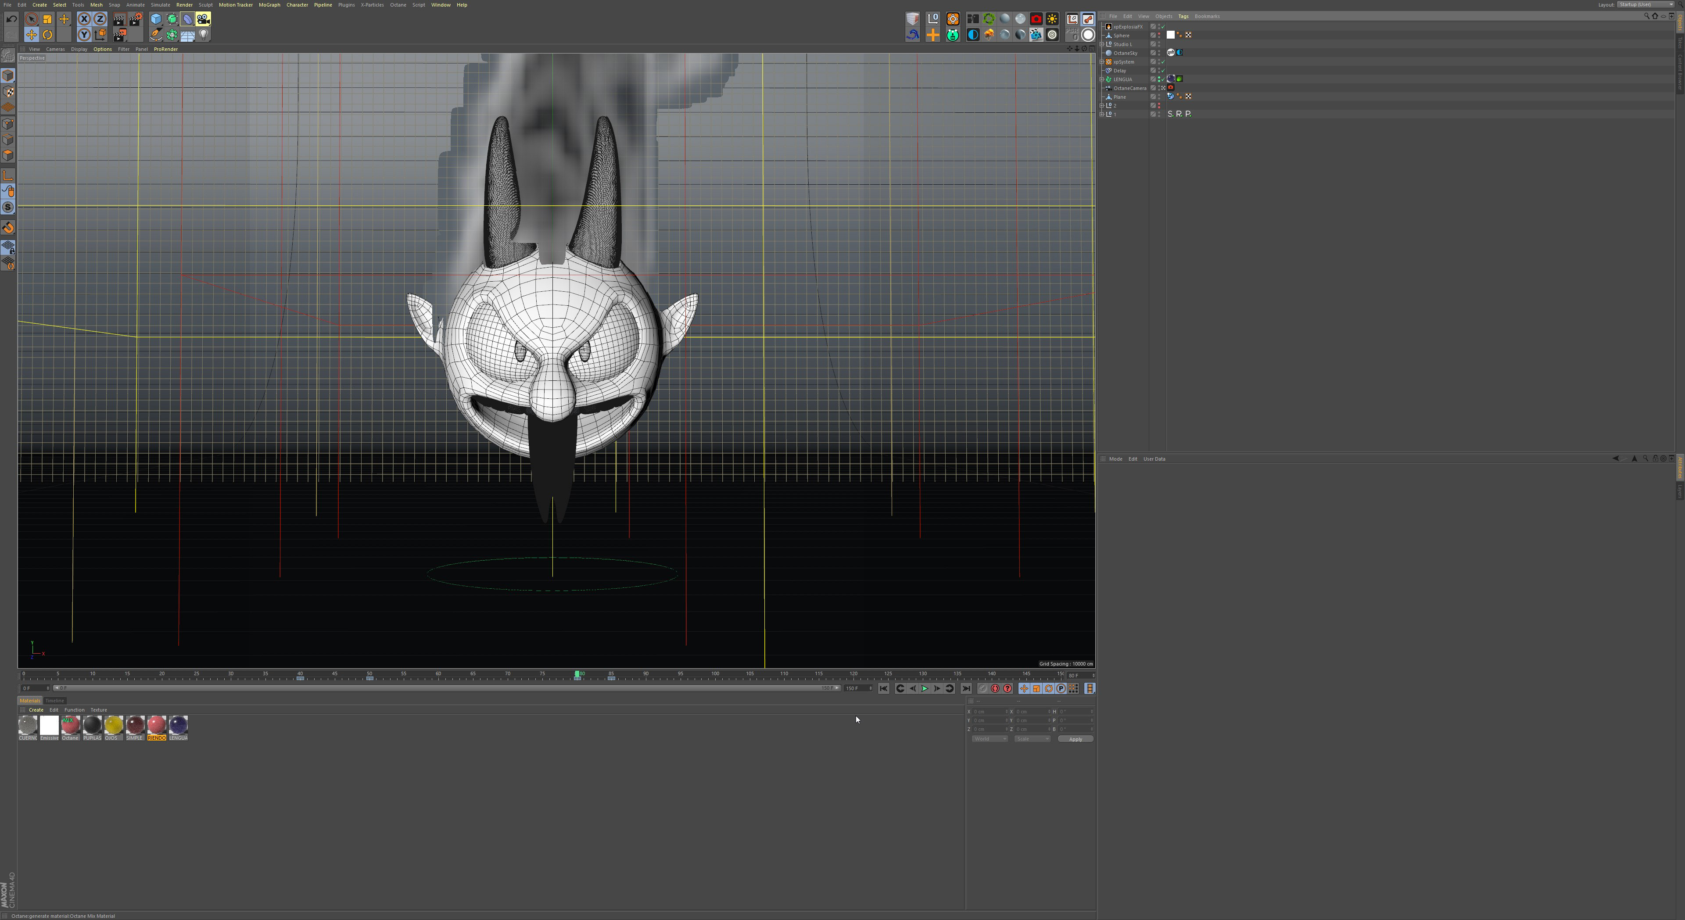This screenshot has height=920, width=1685.
Task: Open the Light object bulb icon
Action: tap(204, 35)
